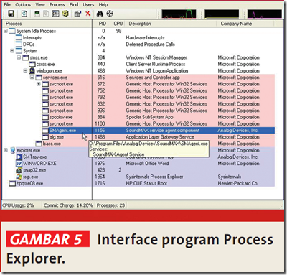Click the snap32.exe icon
Image resolution: width=287 pixels, height=275 pixels.
click(x=19, y=170)
